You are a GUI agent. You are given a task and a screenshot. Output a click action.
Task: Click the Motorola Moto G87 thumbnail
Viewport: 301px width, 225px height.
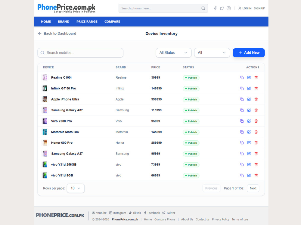pos(45,132)
